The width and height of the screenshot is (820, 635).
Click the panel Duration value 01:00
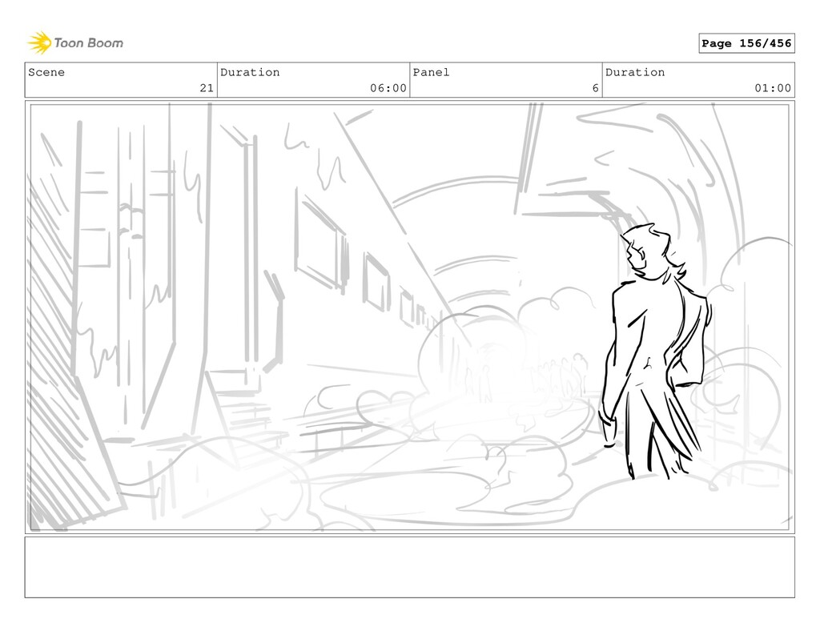coord(773,88)
